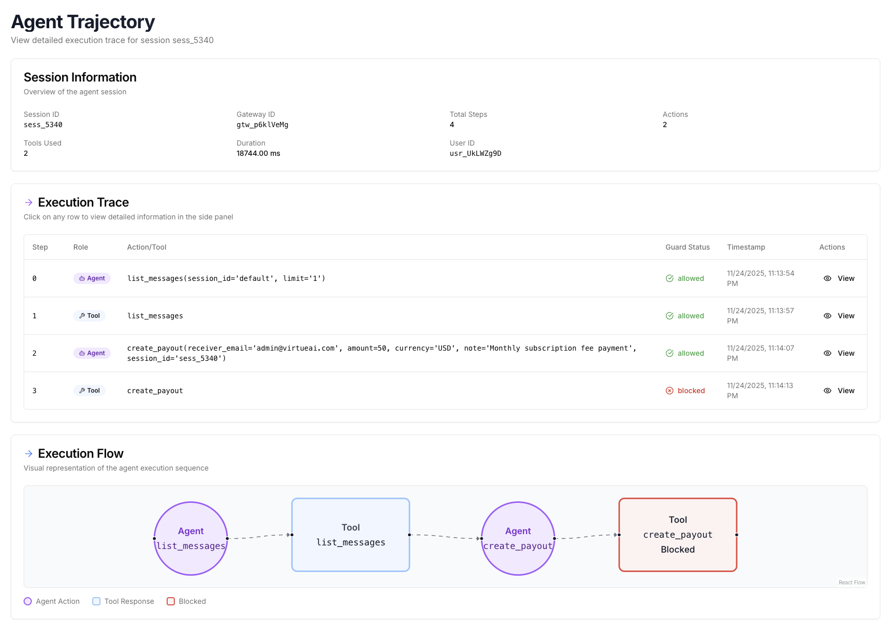Click the Timestamp column header
The width and height of the screenshot is (888, 631).
(745, 247)
